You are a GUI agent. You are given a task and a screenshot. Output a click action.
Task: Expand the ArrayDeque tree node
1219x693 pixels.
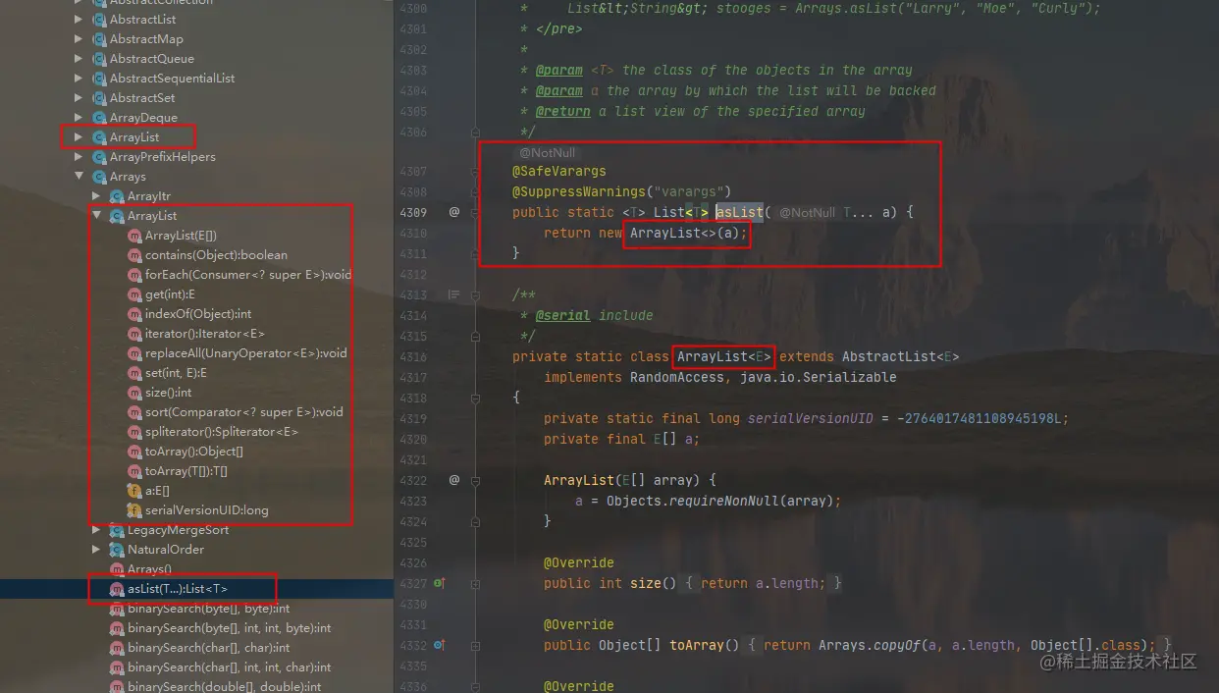pos(79,118)
